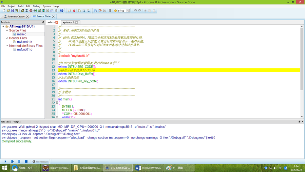Open the Build menu

pyautogui.click(x=20, y=6)
